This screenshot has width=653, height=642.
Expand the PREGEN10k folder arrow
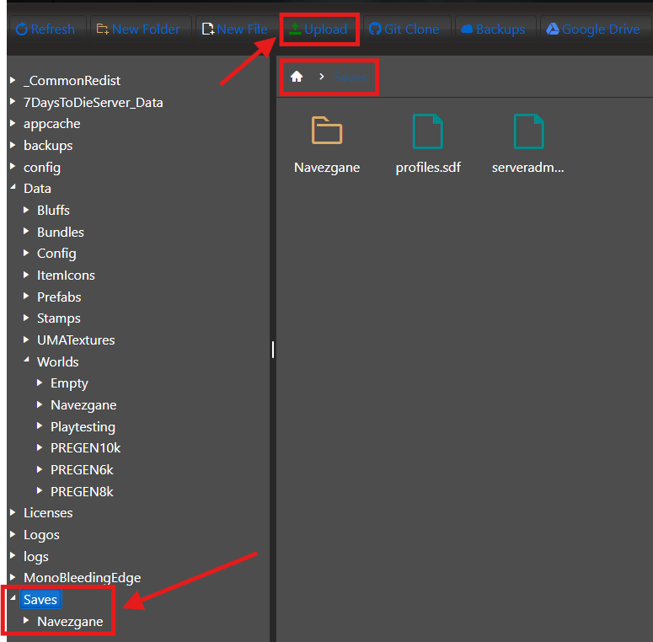pyautogui.click(x=40, y=447)
